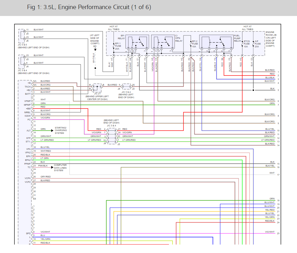297x253 pixels.
Task: Click the A/F 25A fuse label
Action: pos(257,44)
